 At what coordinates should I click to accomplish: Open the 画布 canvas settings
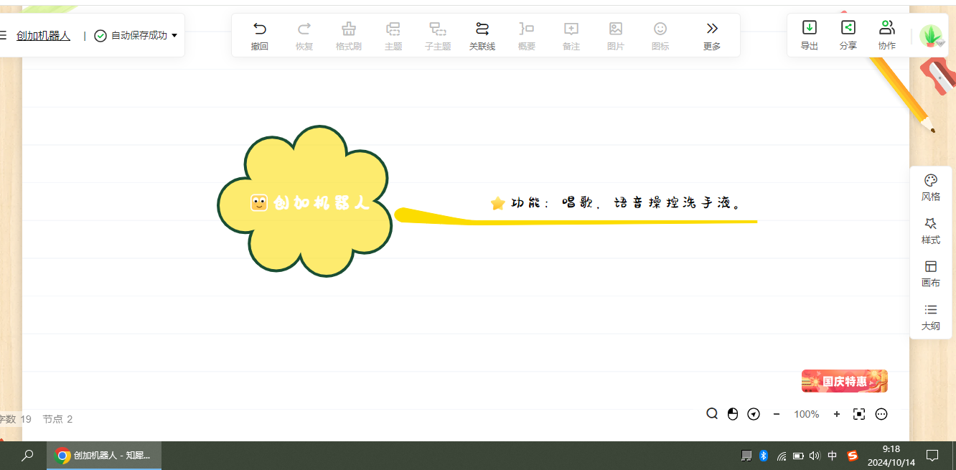[931, 274]
